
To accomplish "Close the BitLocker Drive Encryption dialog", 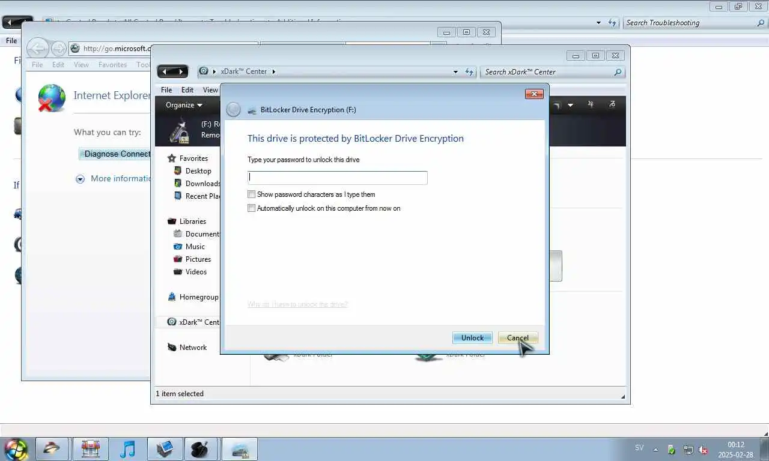I will pos(534,94).
